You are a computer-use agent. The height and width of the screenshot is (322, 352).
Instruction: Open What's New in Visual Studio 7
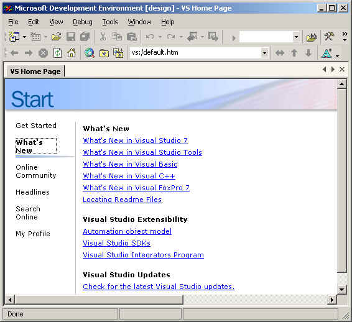tap(135, 140)
